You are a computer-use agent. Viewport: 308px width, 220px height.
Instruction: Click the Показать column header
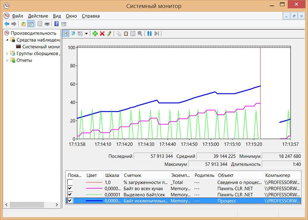pyautogui.click(x=75, y=175)
